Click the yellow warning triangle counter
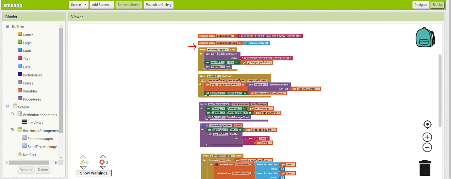Image resolution: width=451 pixels, height=179 pixels. point(83,162)
